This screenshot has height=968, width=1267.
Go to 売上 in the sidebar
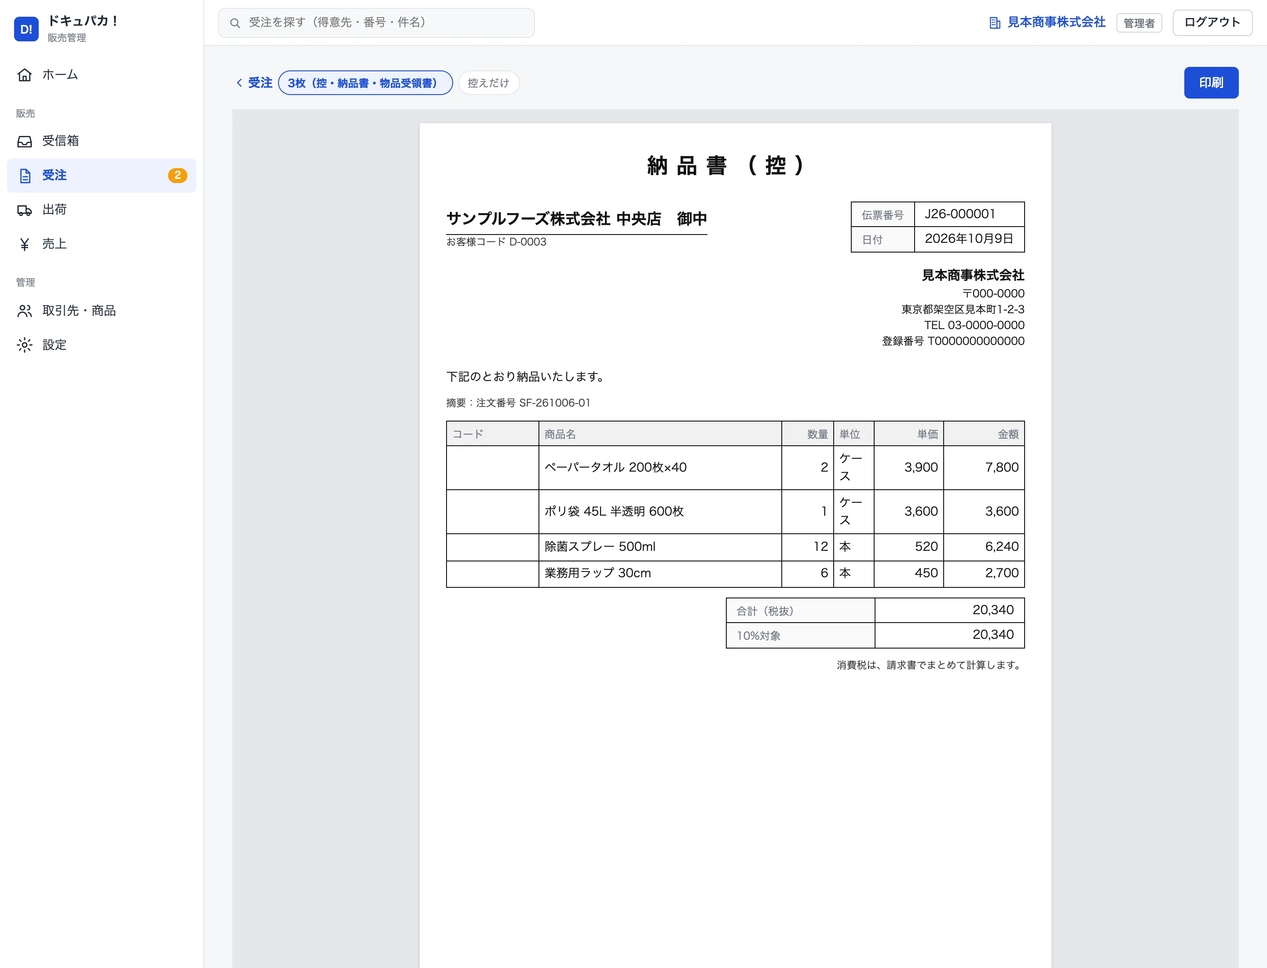[102, 244]
